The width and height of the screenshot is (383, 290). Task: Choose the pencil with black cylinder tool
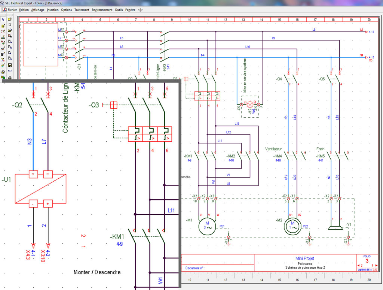pyautogui.click(x=3, y=54)
